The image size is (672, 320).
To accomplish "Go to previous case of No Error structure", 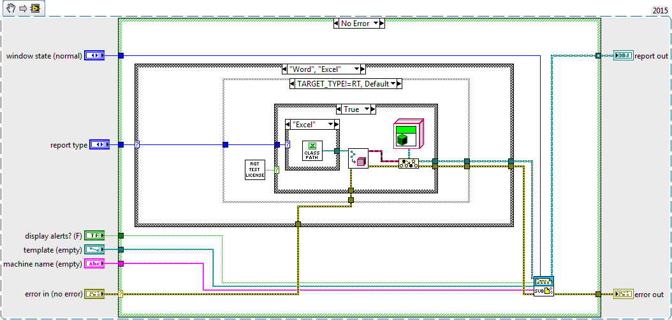I will pyautogui.click(x=337, y=23).
